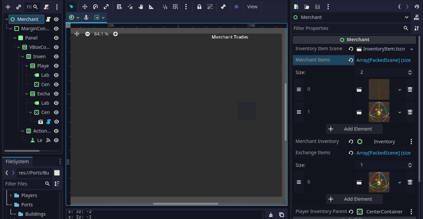Collapse the VBoxContainer branch
The height and width of the screenshot is (219, 423).
[x=19, y=47]
